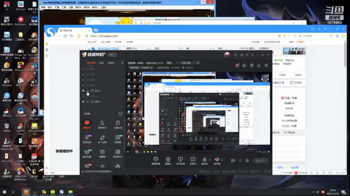The height and width of the screenshot is (196, 350).
Task: Collapse the 工具箱 toolbox panel
Action: point(120,114)
